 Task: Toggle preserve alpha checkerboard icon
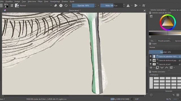tap(61, 5)
